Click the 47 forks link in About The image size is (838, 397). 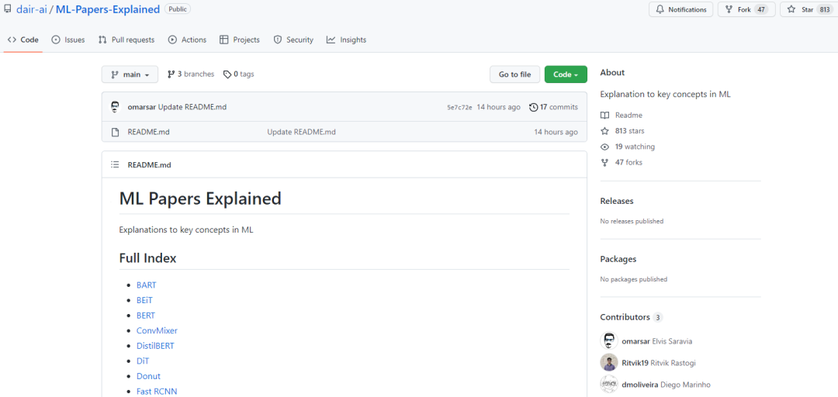(628, 162)
